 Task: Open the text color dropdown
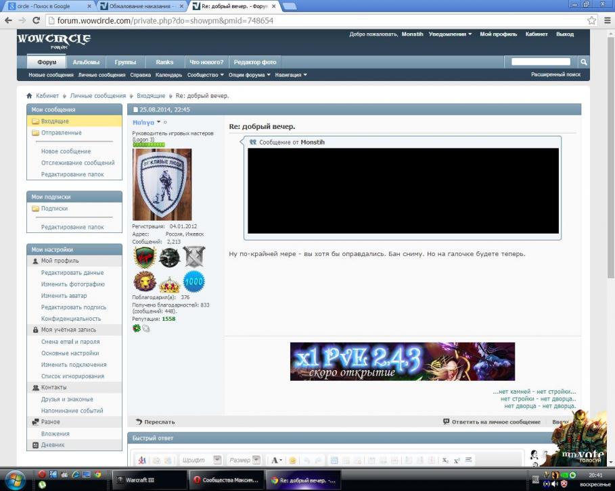coord(277,460)
